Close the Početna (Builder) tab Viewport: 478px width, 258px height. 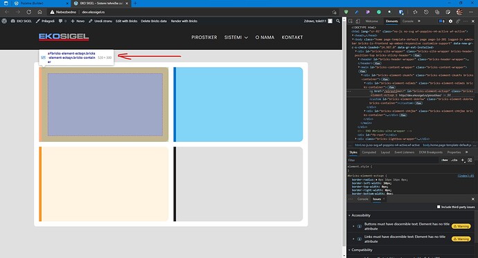point(67,3)
